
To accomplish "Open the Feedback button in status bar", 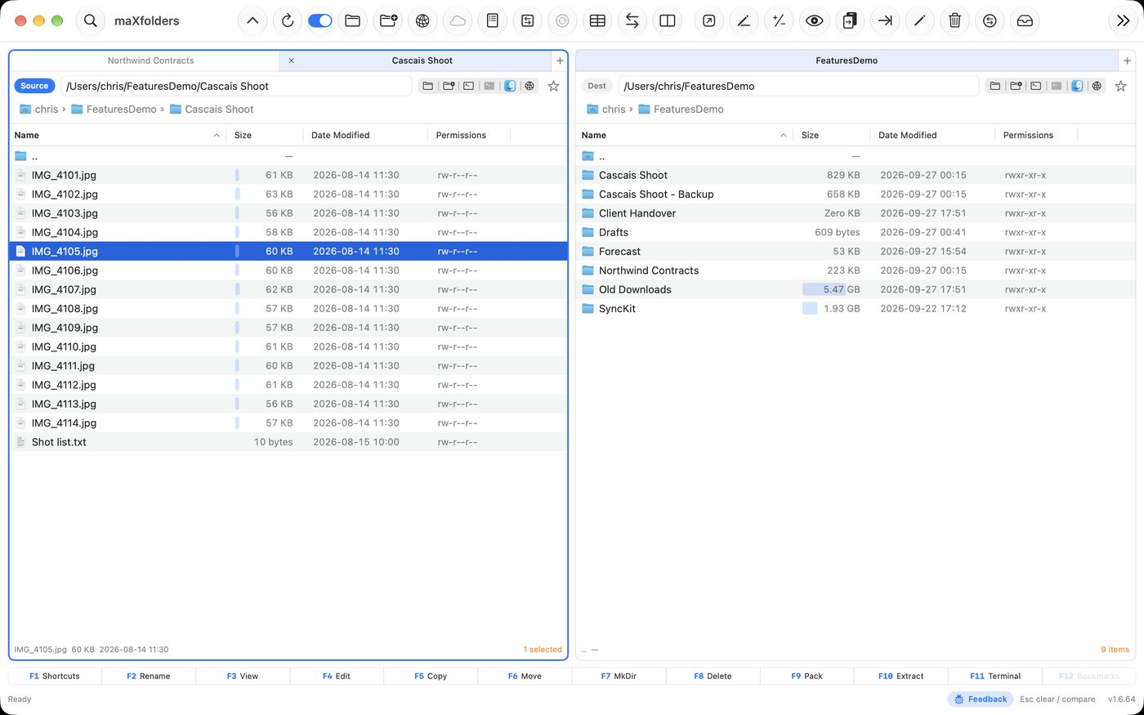I will click(981, 699).
